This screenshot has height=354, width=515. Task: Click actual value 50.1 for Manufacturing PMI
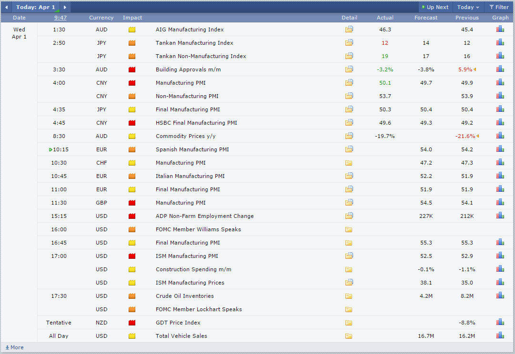(385, 83)
